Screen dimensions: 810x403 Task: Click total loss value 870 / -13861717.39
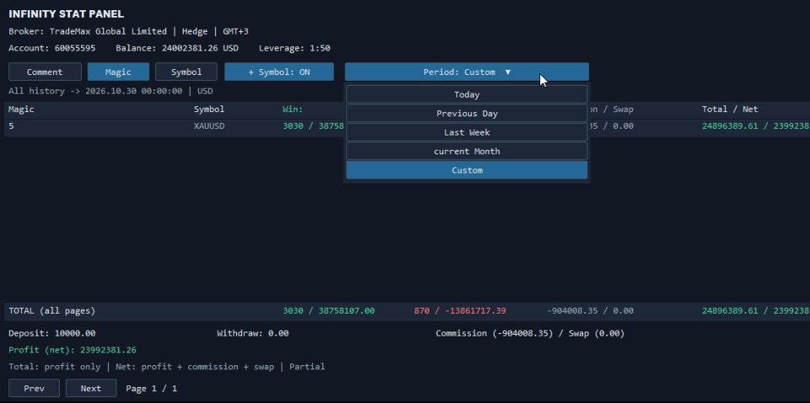pyautogui.click(x=460, y=311)
